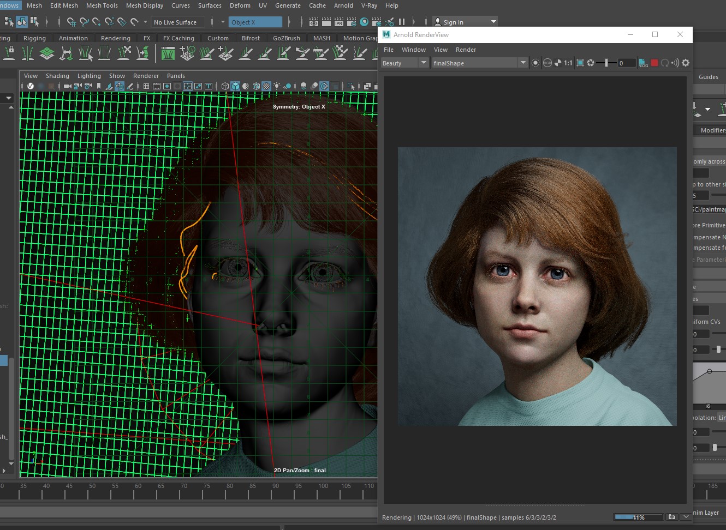Image resolution: width=726 pixels, height=530 pixels.
Task: Click the crop region icon in RenderView
Action: 580,63
